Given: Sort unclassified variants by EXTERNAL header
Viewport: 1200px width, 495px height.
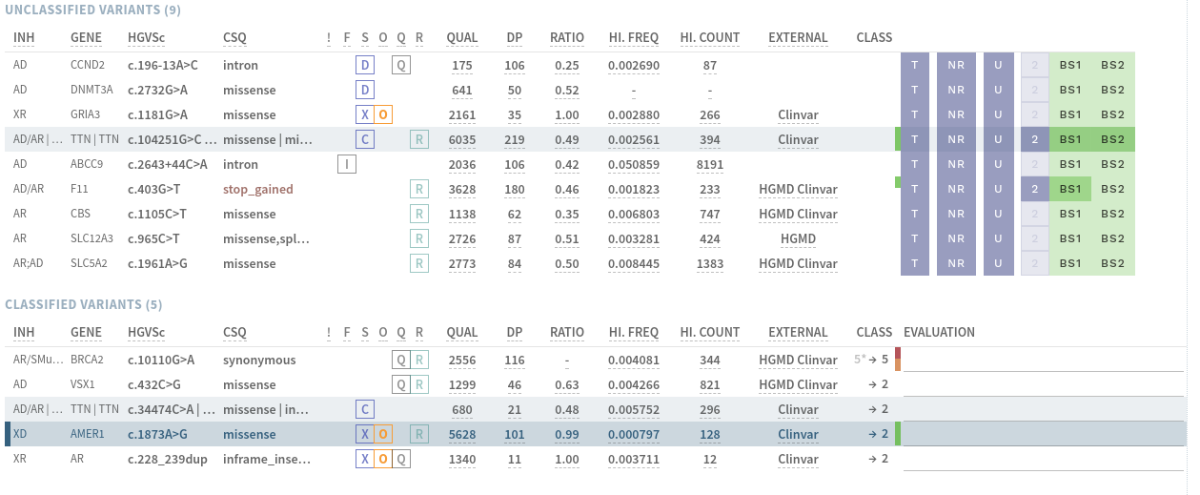Looking at the screenshot, I should click(x=798, y=38).
